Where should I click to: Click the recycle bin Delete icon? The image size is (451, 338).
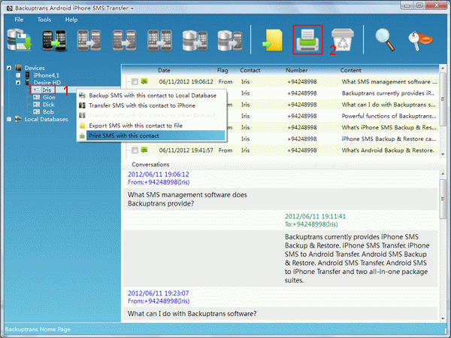pyautogui.click(x=343, y=40)
